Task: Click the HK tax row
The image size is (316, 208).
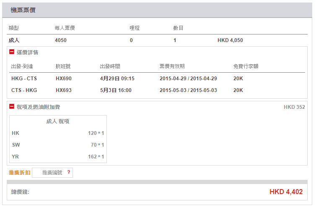Action: click(58, 133)
